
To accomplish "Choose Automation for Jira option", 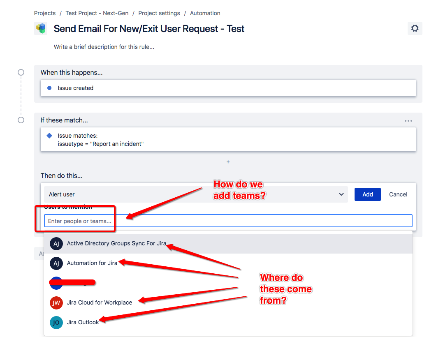I will click(x=228, y=263).
